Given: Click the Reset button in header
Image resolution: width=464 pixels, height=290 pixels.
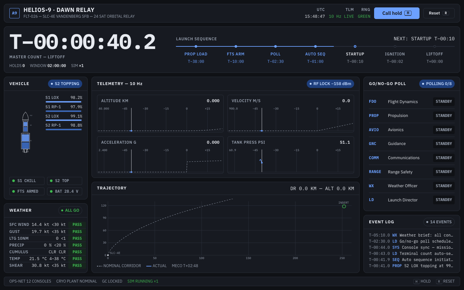Looking at the screenshot, I should [439, 13].
